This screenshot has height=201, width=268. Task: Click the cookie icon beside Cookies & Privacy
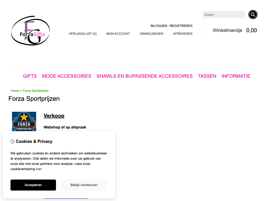(x=13, y=141)
